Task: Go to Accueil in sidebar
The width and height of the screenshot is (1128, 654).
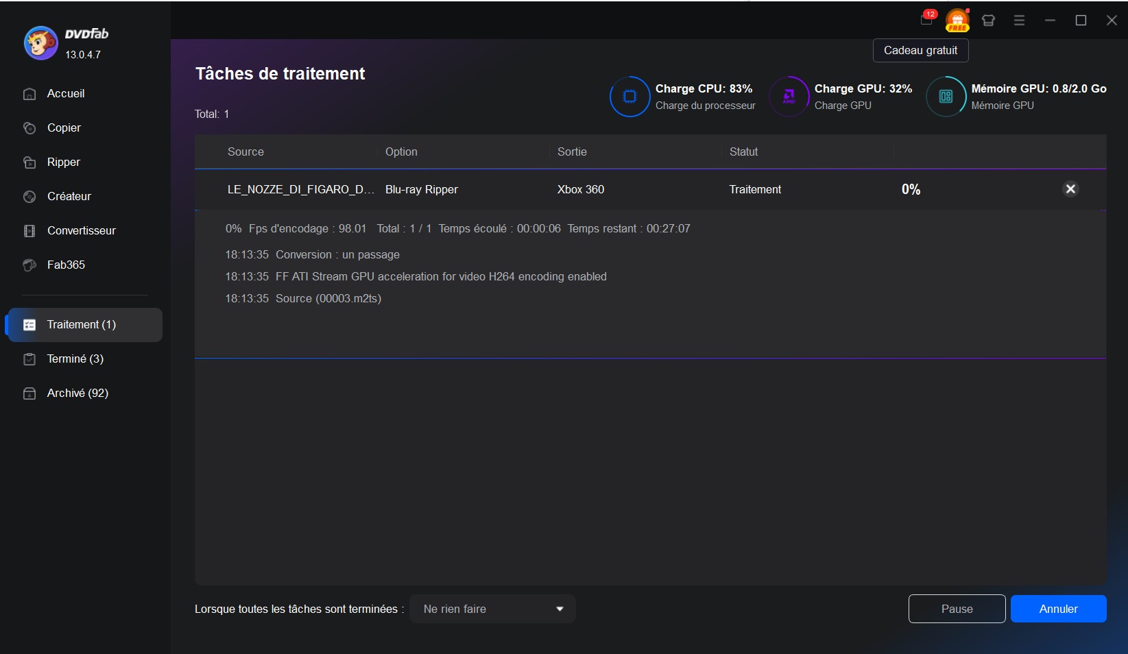Action: point(66,94)
